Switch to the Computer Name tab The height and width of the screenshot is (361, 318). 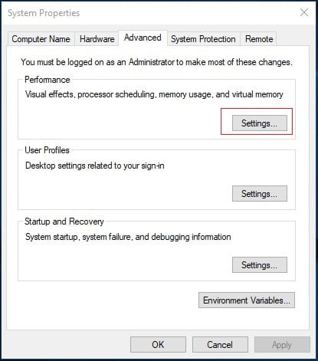pos(41,39)
